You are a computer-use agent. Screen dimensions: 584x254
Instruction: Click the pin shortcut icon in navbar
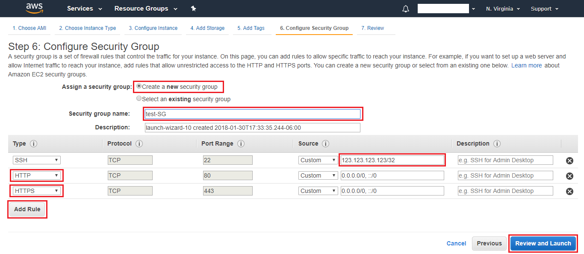tap(193, 9)
